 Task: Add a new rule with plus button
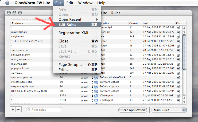13,109
